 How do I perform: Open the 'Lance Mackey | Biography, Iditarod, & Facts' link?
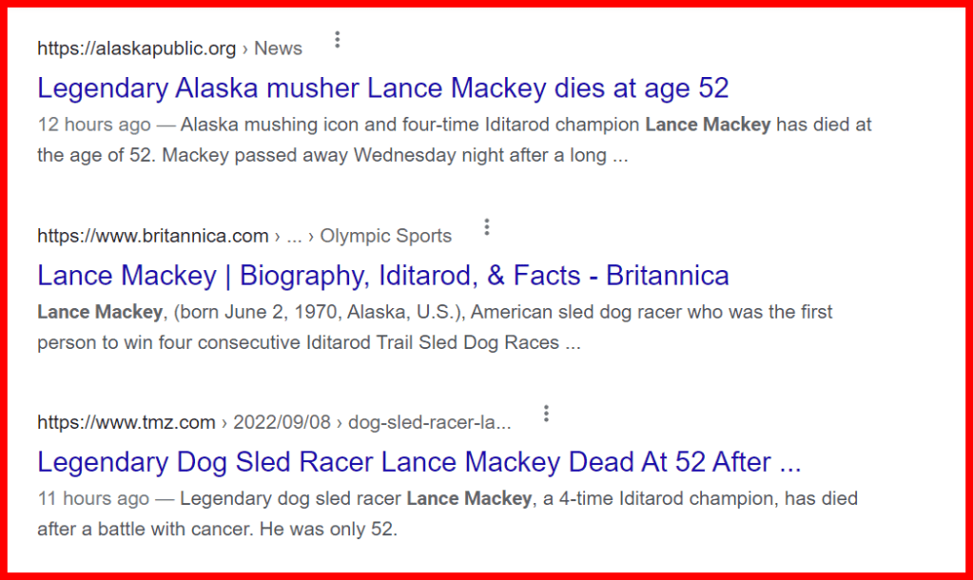tap(382, 276)
